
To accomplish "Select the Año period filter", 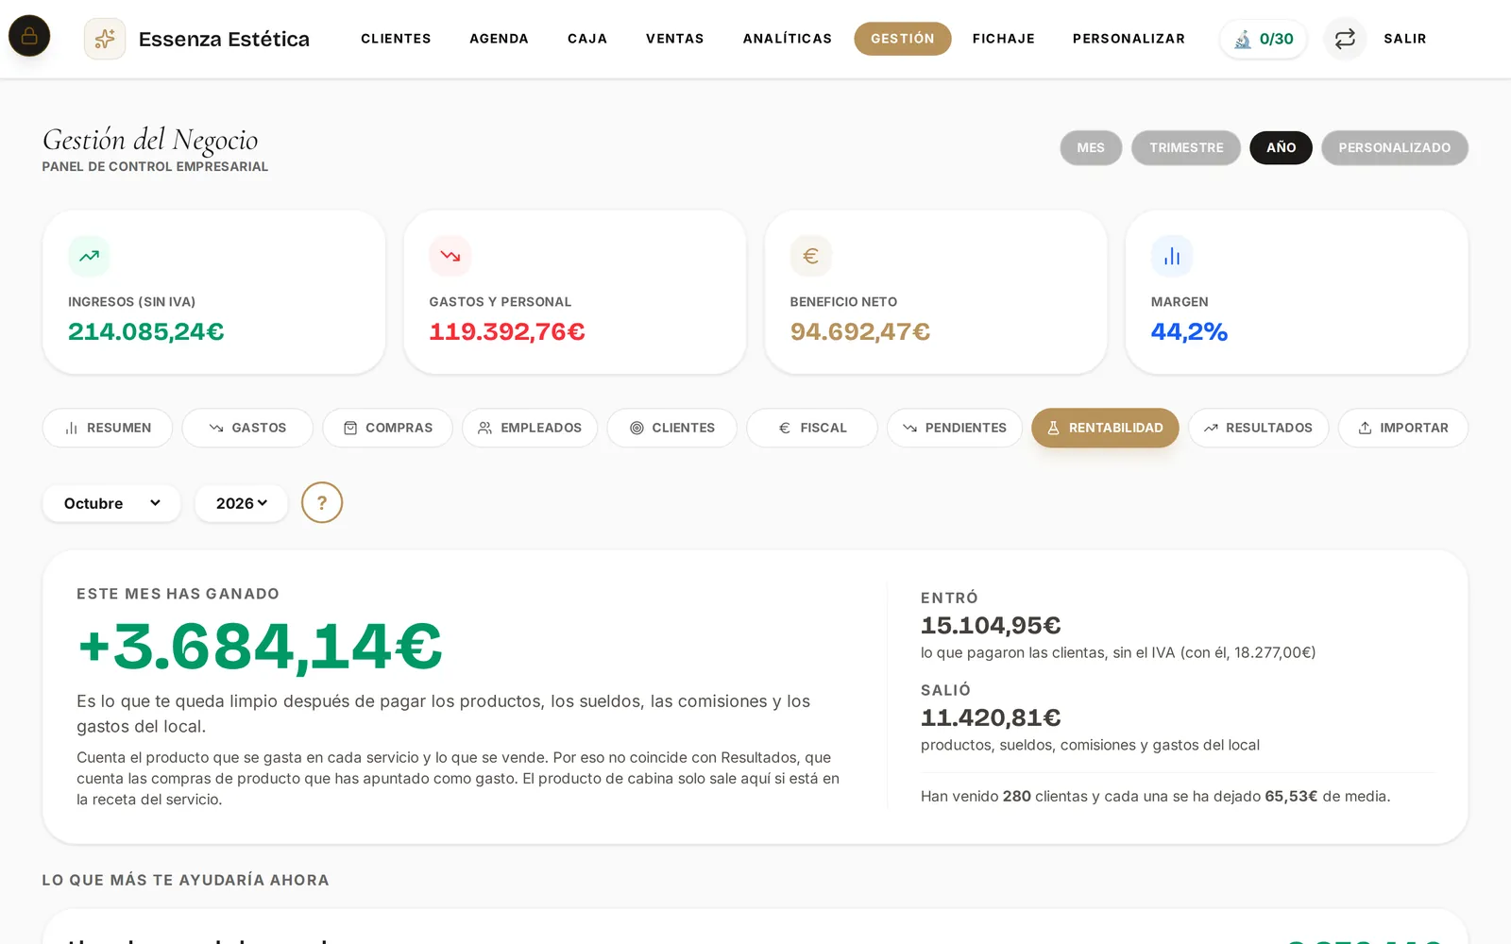I will coord(1281,147).
